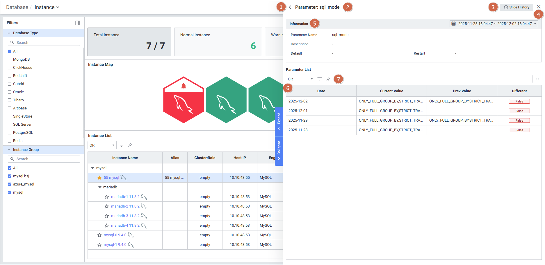Click the back arrow beside Parameter title

pos(290,7)
